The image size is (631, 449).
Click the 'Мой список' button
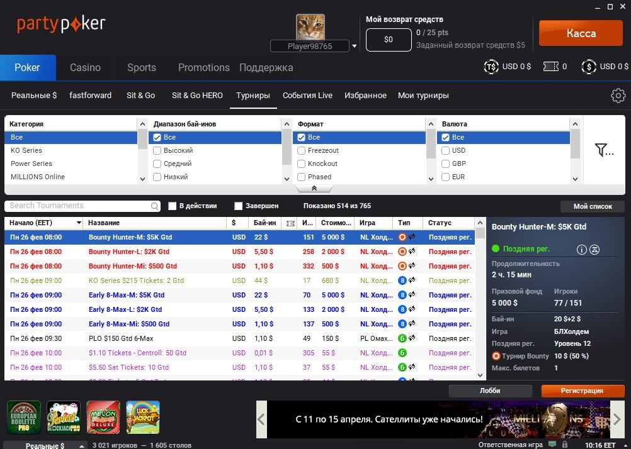(593, 207)
